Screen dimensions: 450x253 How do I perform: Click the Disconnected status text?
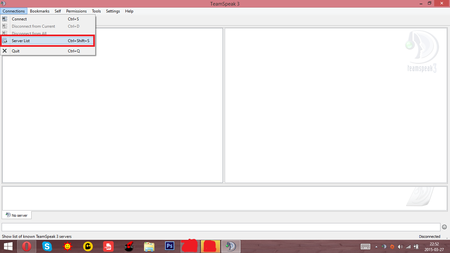click(430, 237)
